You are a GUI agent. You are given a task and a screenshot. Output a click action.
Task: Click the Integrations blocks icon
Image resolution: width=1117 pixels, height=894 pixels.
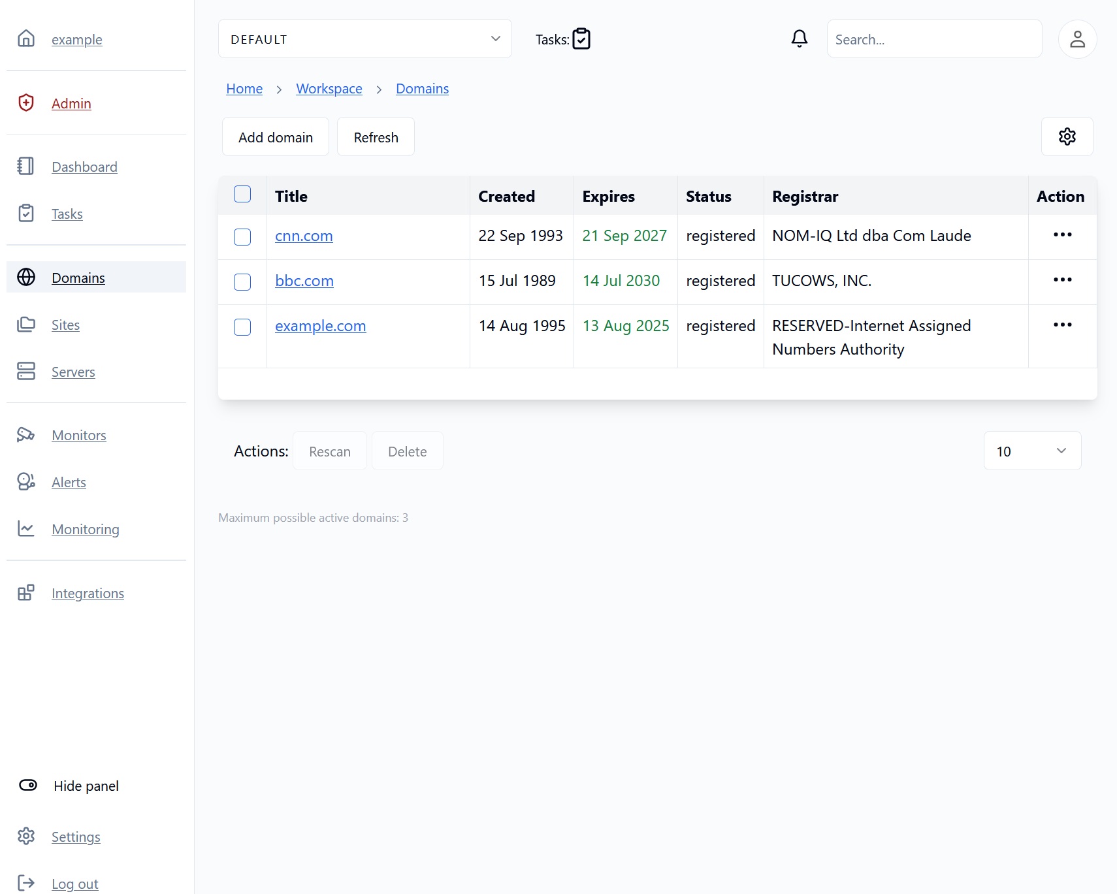26,592
